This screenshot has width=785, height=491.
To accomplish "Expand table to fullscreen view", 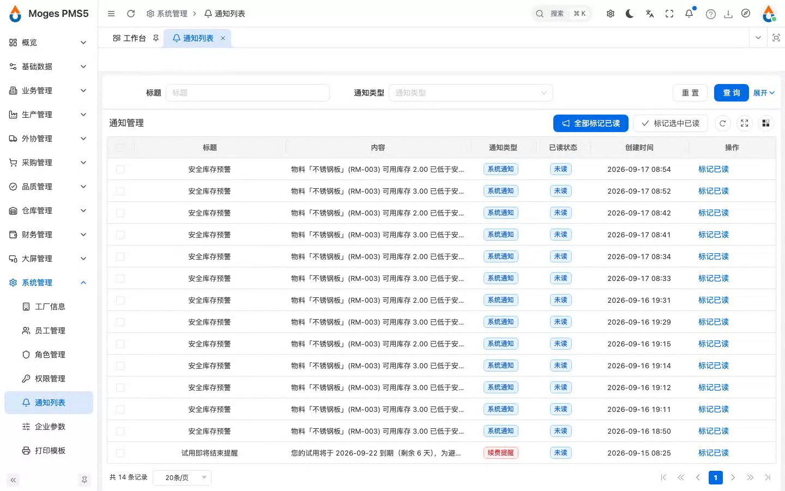I will [x=745, y=123].
